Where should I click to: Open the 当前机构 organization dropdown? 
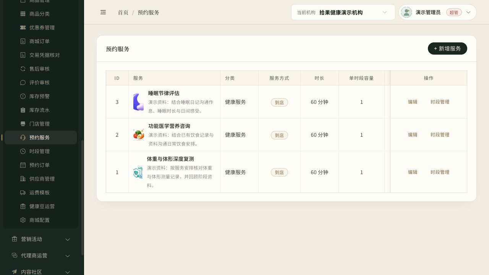click(x=343, y=12)
